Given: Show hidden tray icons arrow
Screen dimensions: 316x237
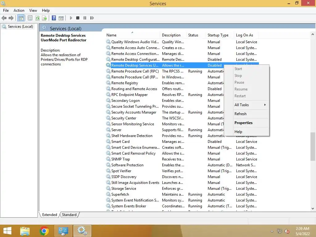Looking at the screenshot, I should tap(272, 231).
